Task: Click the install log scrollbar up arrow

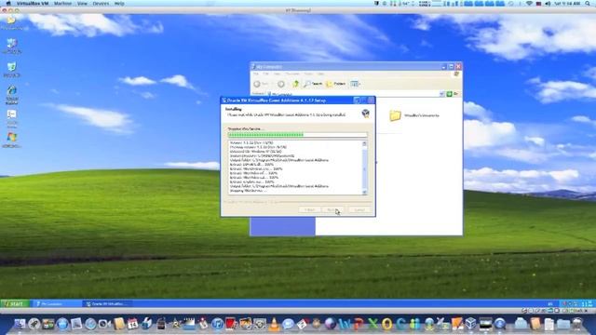Action: (364, 144)
